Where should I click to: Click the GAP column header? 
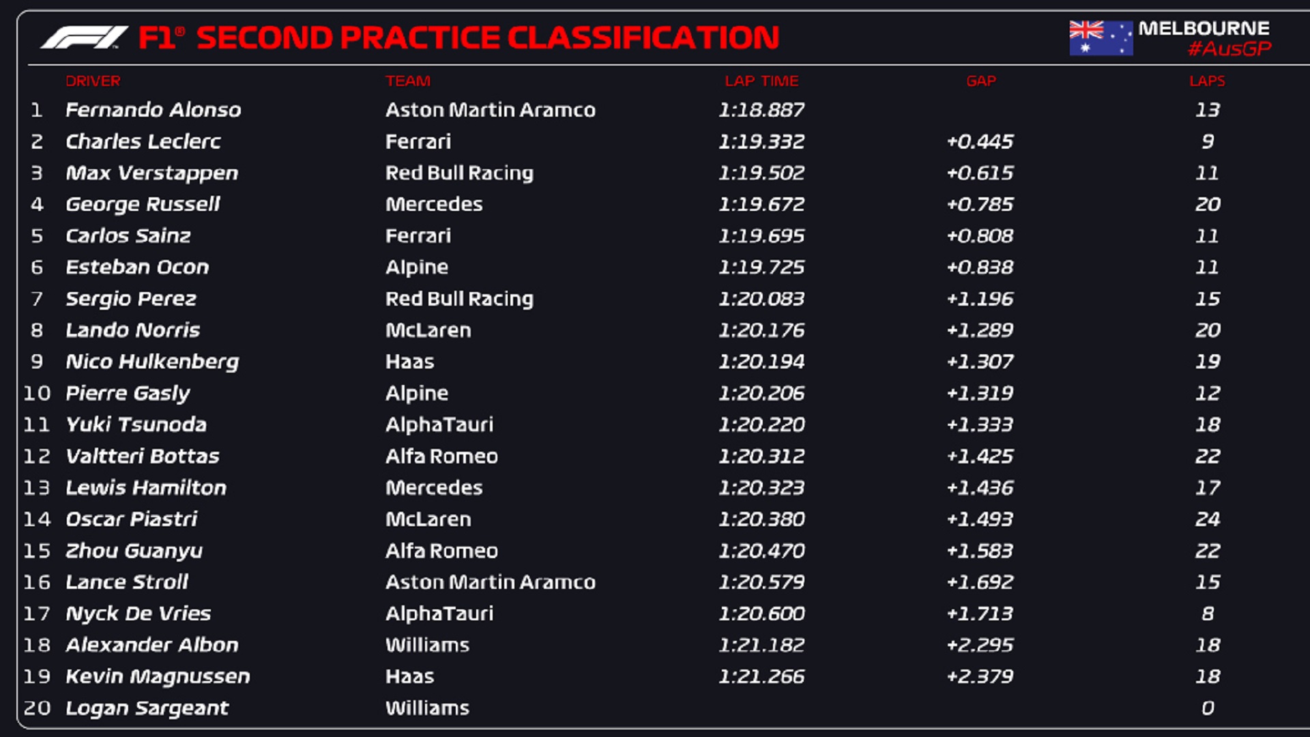click(x=981, y=81)
